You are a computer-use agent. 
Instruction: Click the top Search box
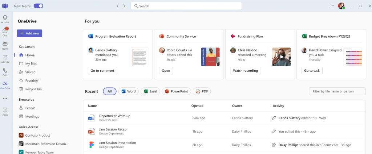[x=186, y=6]
